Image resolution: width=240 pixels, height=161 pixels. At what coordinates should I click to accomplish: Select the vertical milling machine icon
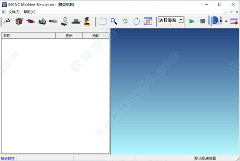click(64, 21)
